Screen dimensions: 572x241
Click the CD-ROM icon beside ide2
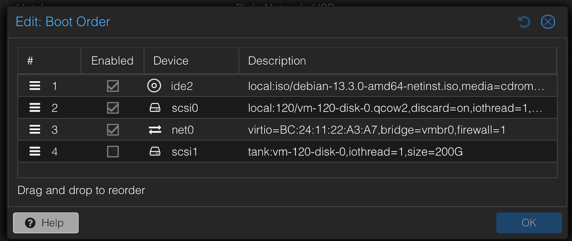click(x=154, y=86)
